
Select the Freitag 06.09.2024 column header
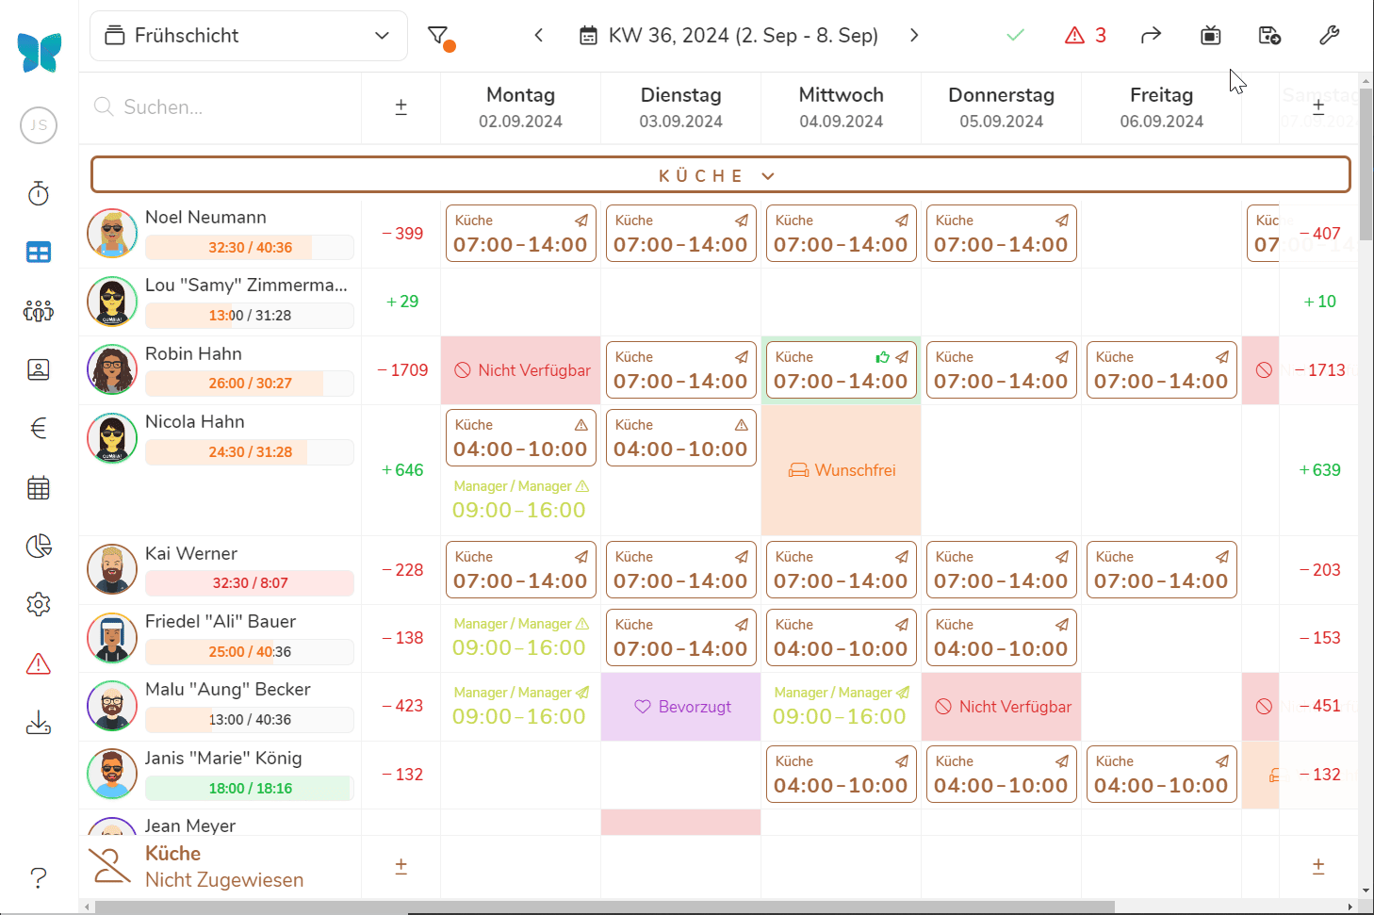(1161, 107)
